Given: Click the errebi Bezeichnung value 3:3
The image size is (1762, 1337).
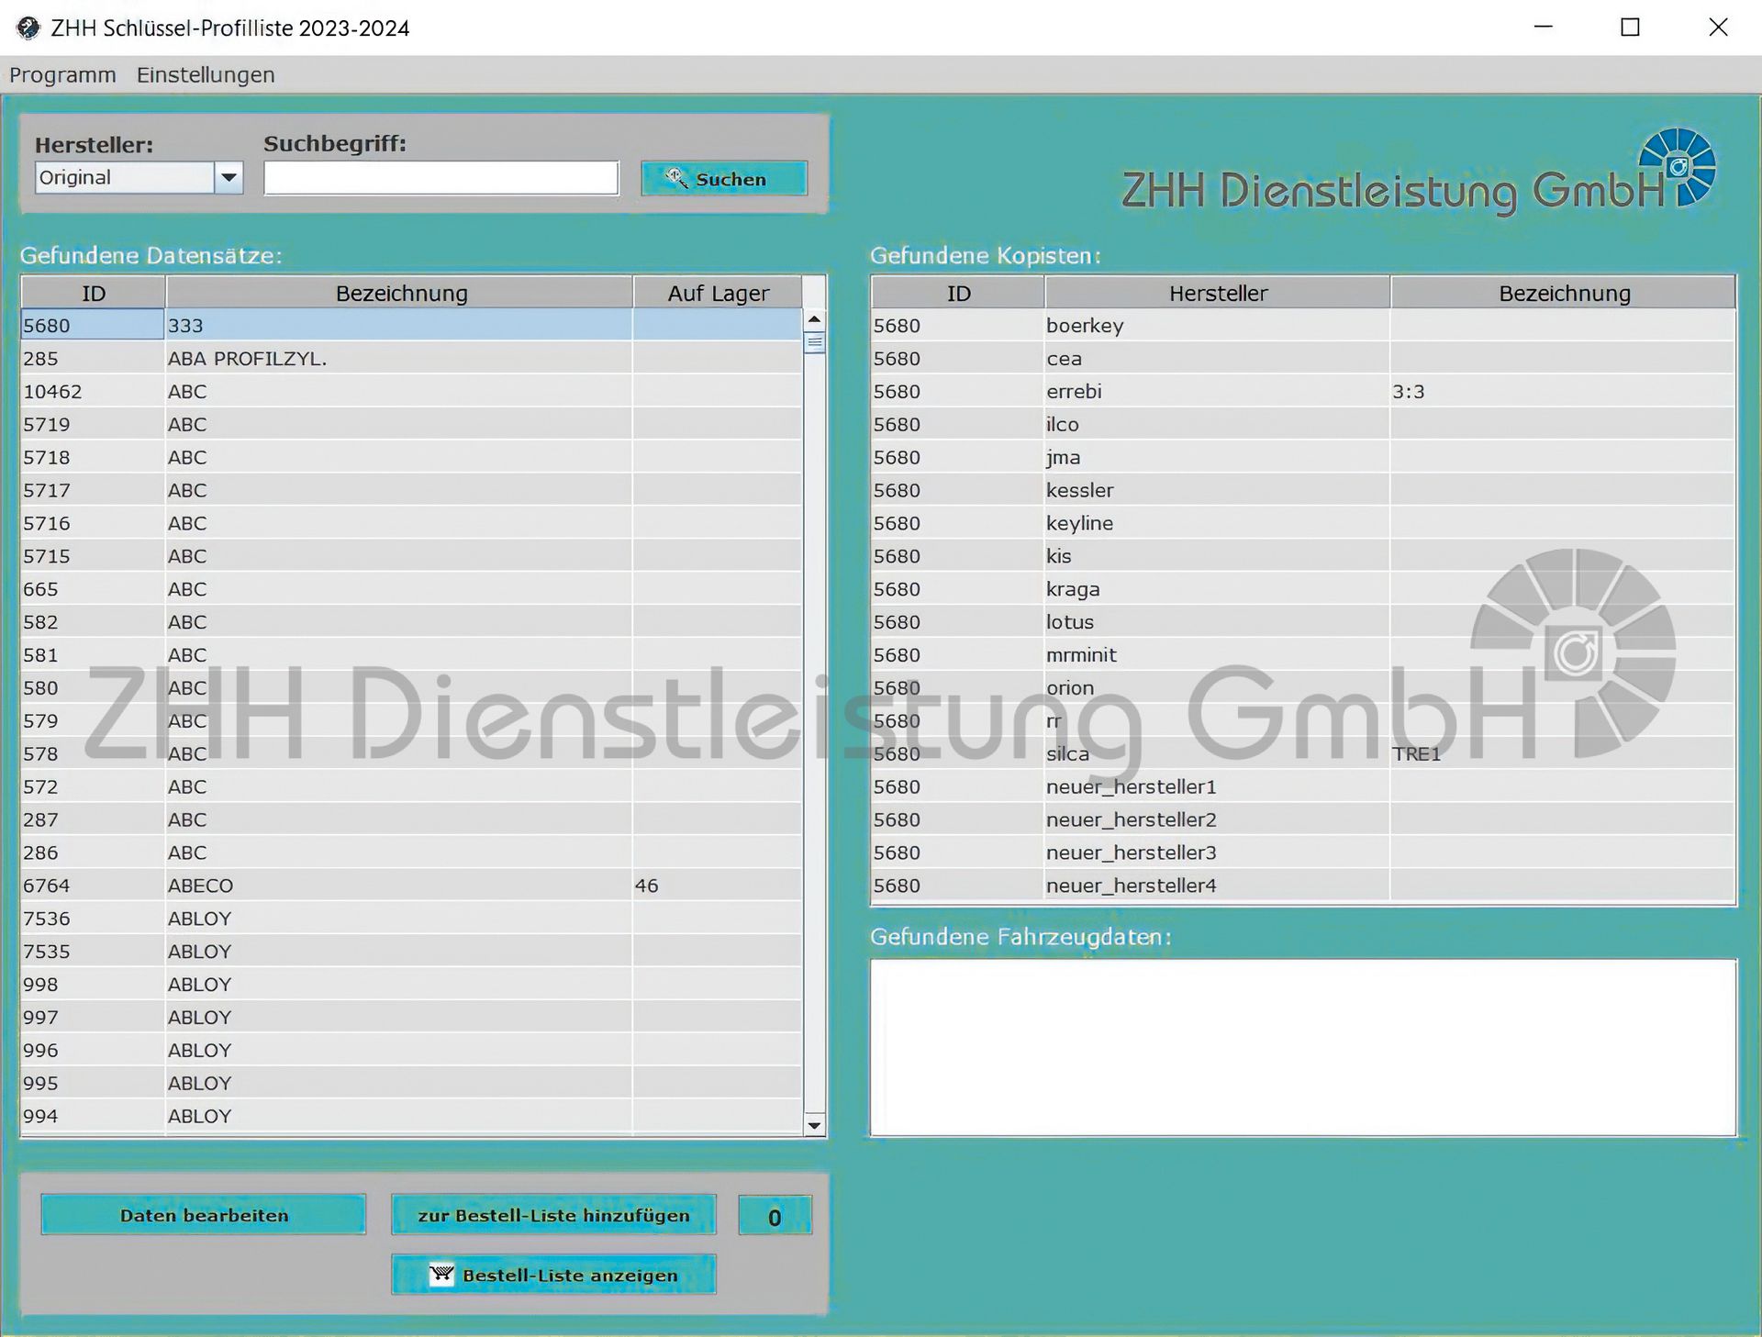Looking at the screenshot, I should pyautogui.click(x=1409, y=392).
